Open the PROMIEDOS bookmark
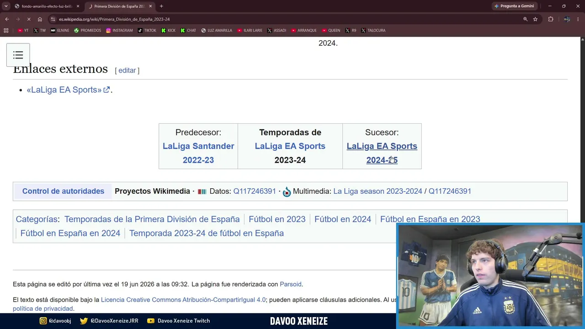The width and height of the screenshot is (585, 329). pyautogui.click(x=88, y=31)
